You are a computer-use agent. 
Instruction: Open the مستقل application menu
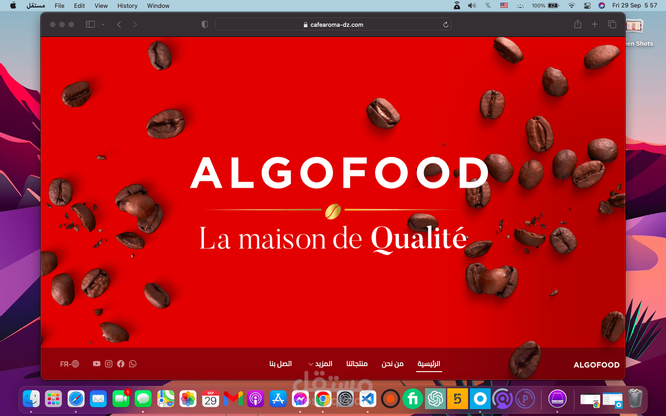36,6
